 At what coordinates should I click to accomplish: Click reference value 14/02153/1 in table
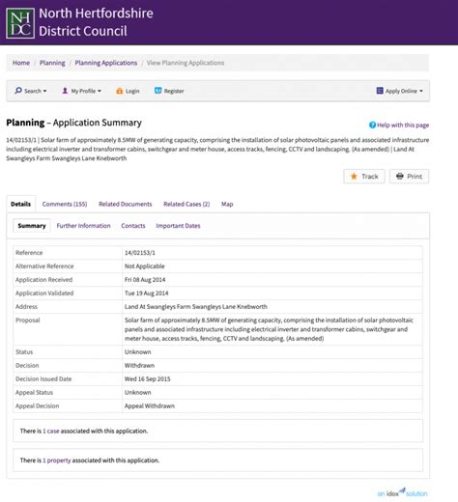click(x=140, y=253)
